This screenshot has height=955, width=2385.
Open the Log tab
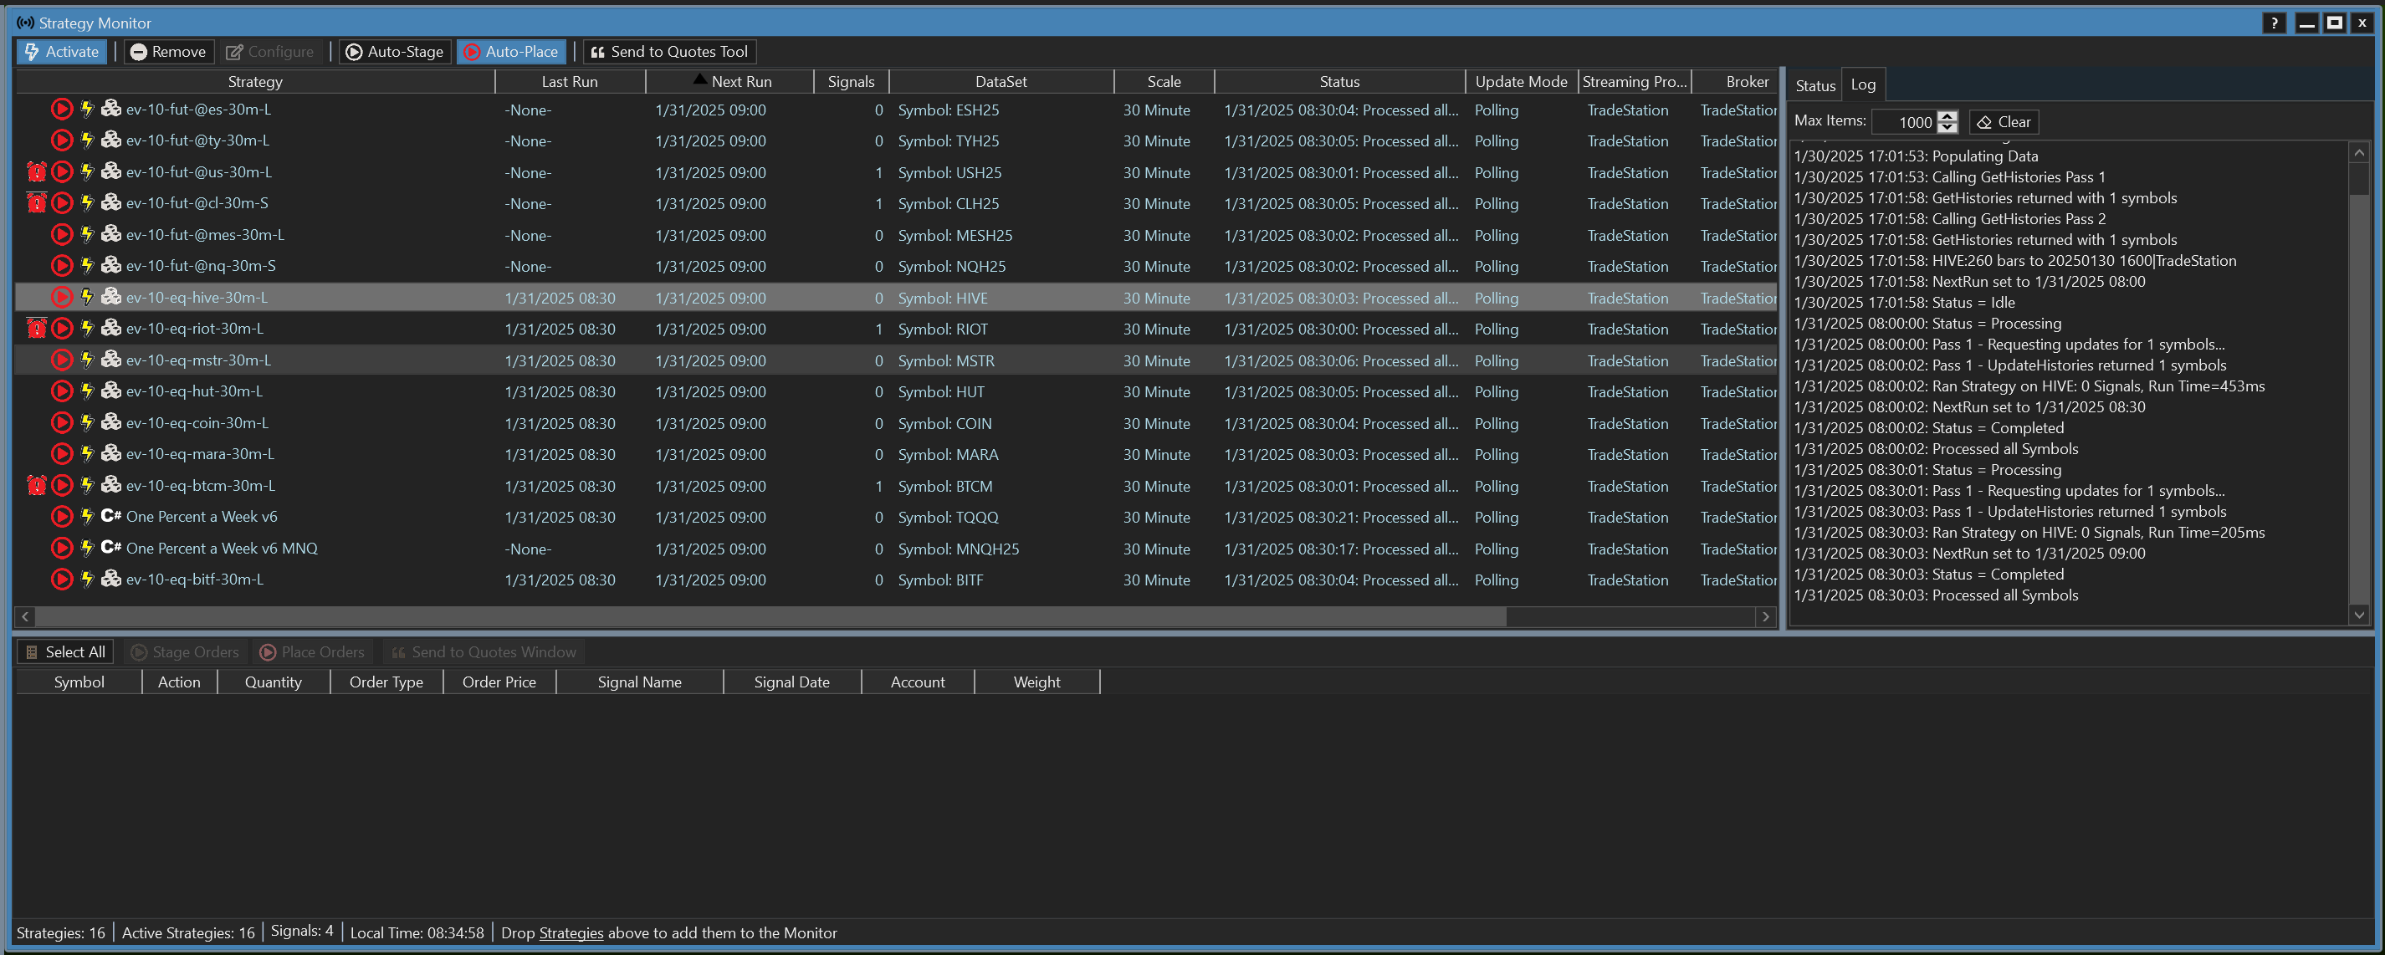point(1862,85)
